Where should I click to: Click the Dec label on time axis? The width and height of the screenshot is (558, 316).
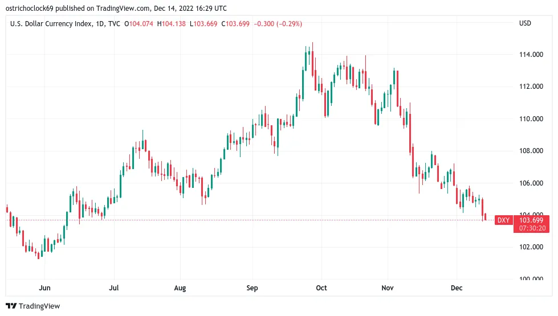point(457,288)
